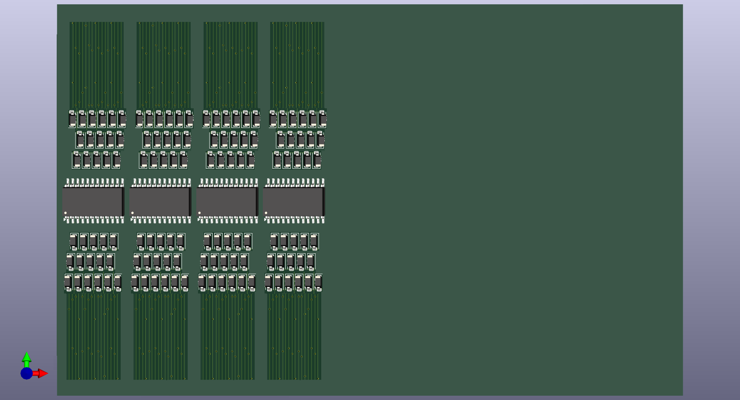
Task: Click the bottom-left trace bundle below the components
Action: point(94,337)
